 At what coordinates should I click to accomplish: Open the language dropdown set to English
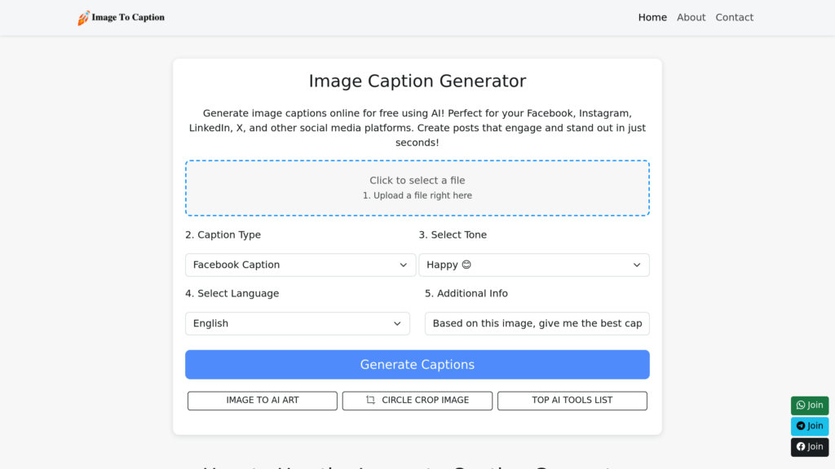(297, 324)
